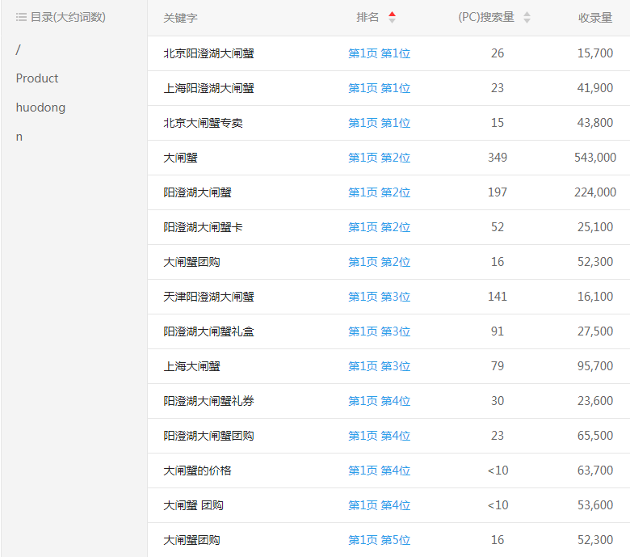Choose the "n" directory in the sidebar
Viewport: 630px width, 557px height.
(x=19, y=137)
